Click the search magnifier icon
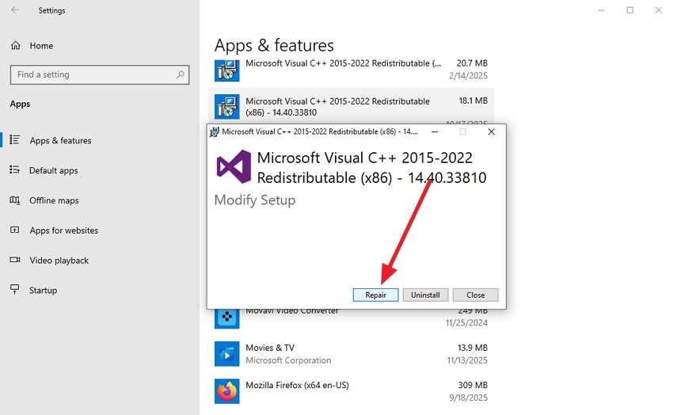 pyautogui.click(x=181, y=75)
